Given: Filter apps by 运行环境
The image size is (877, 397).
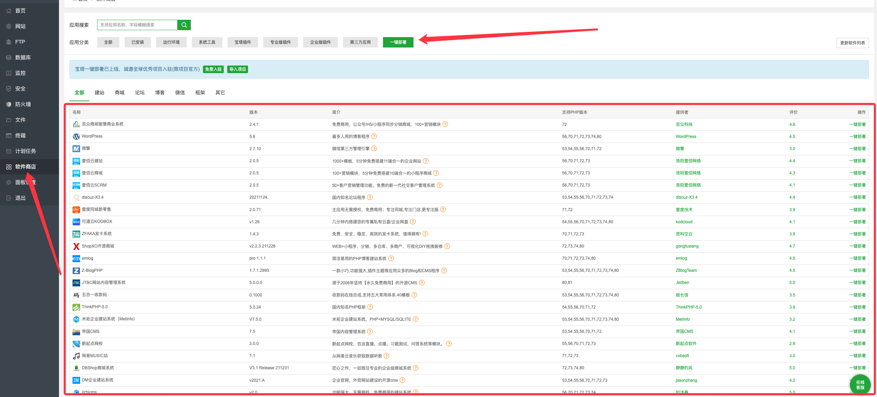Looking at the screenshot, I should point(171,42).
